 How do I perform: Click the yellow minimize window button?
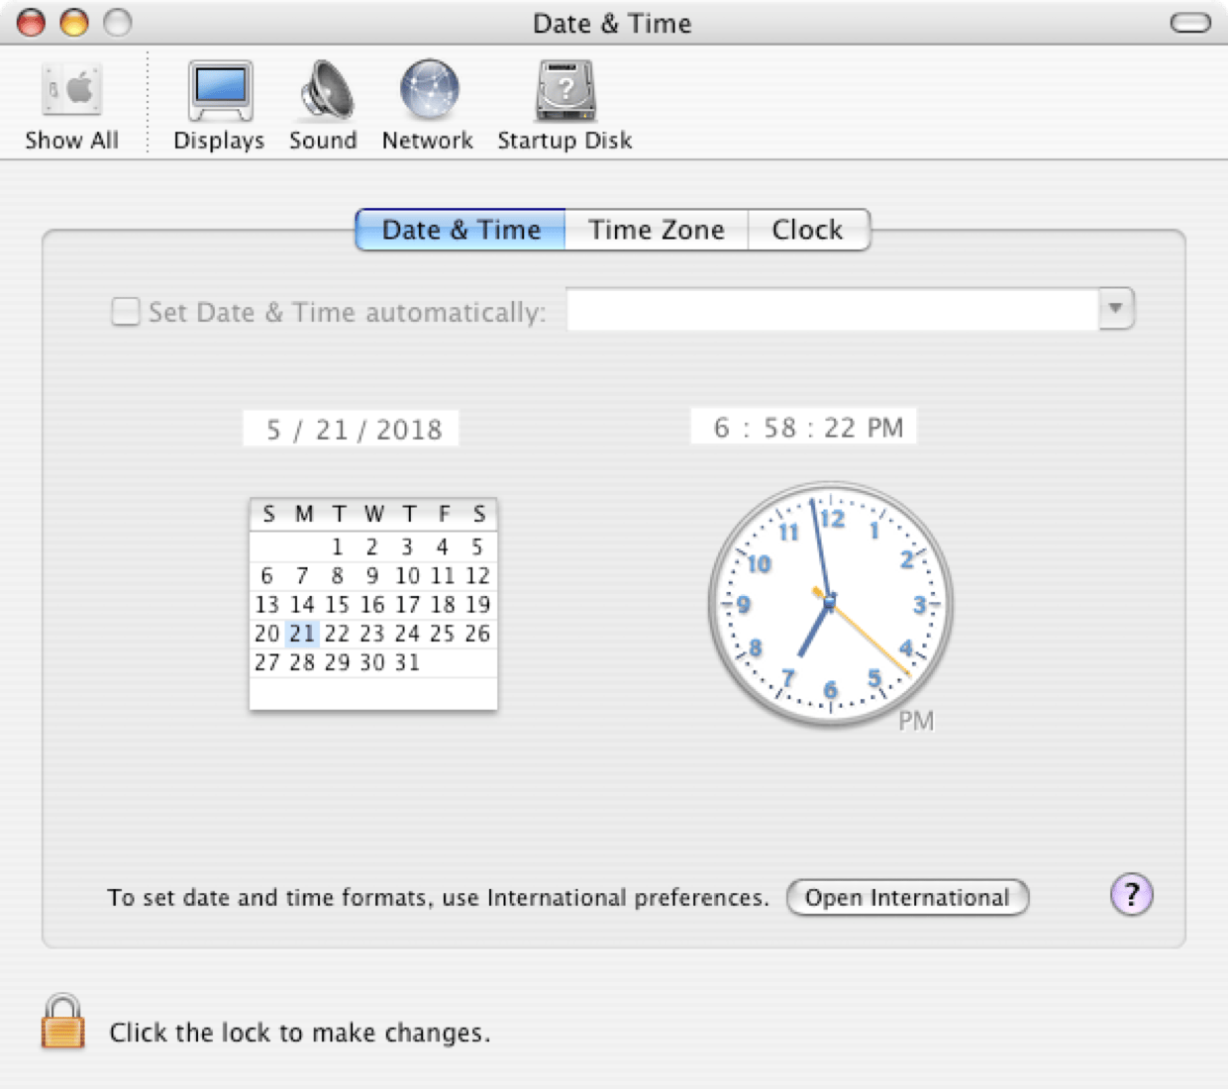pos(74,22)
